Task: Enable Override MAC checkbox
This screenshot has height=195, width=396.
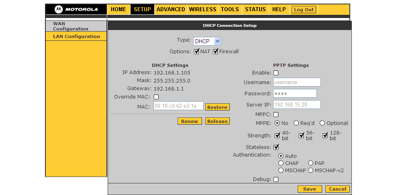Action: pyautogui.click(x=156, y=97)
